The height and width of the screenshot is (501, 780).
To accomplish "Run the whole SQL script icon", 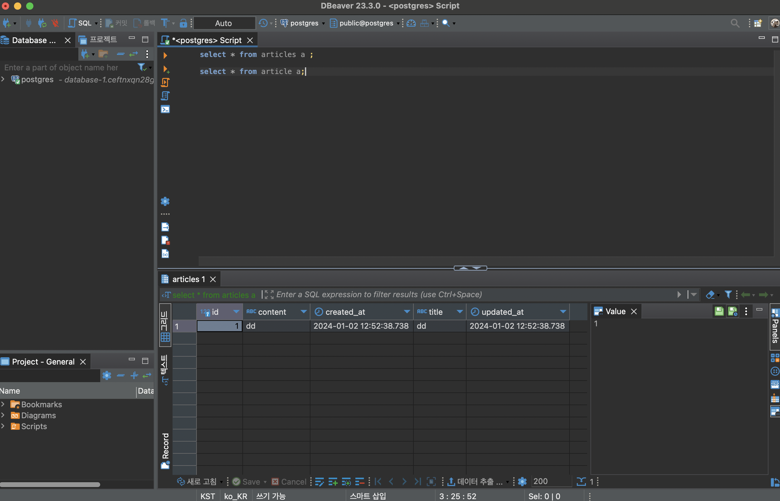I will (x=165, y=82).
